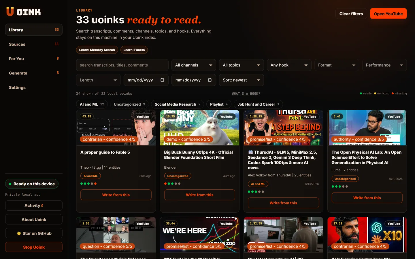Toggle the Playlist topic chip
415x259 pixels.
(219, 104)
